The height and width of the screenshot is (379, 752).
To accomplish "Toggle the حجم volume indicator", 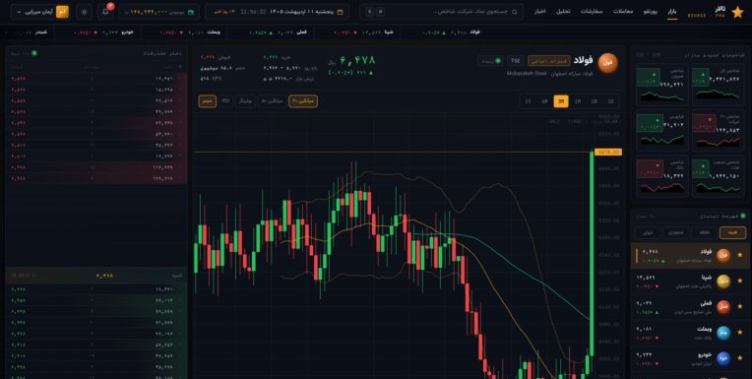I will [208, 101].
